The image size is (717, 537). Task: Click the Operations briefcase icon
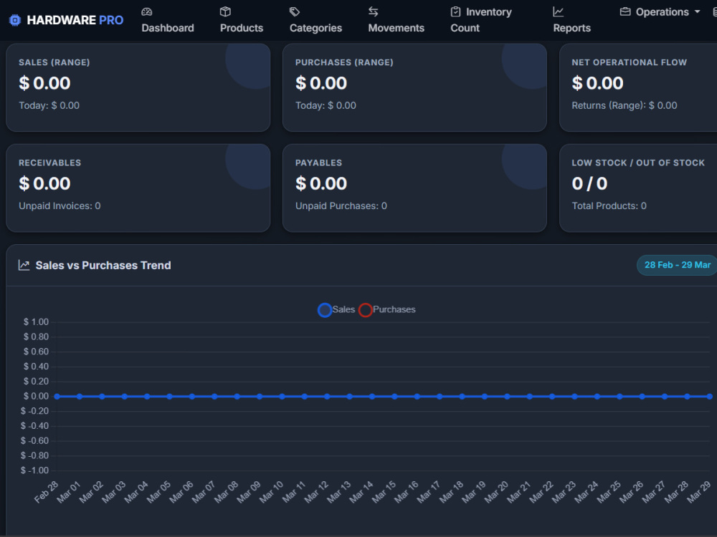625,12
